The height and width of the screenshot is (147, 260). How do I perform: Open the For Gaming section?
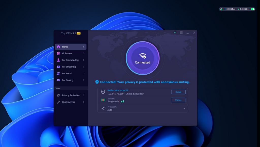(71, 80)
